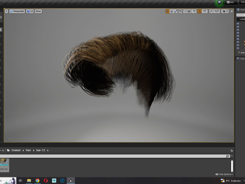Expand subfolder arrow after Content
This screenshot has height=184, width=245.
pyautogui.click(x=23, y=150)
